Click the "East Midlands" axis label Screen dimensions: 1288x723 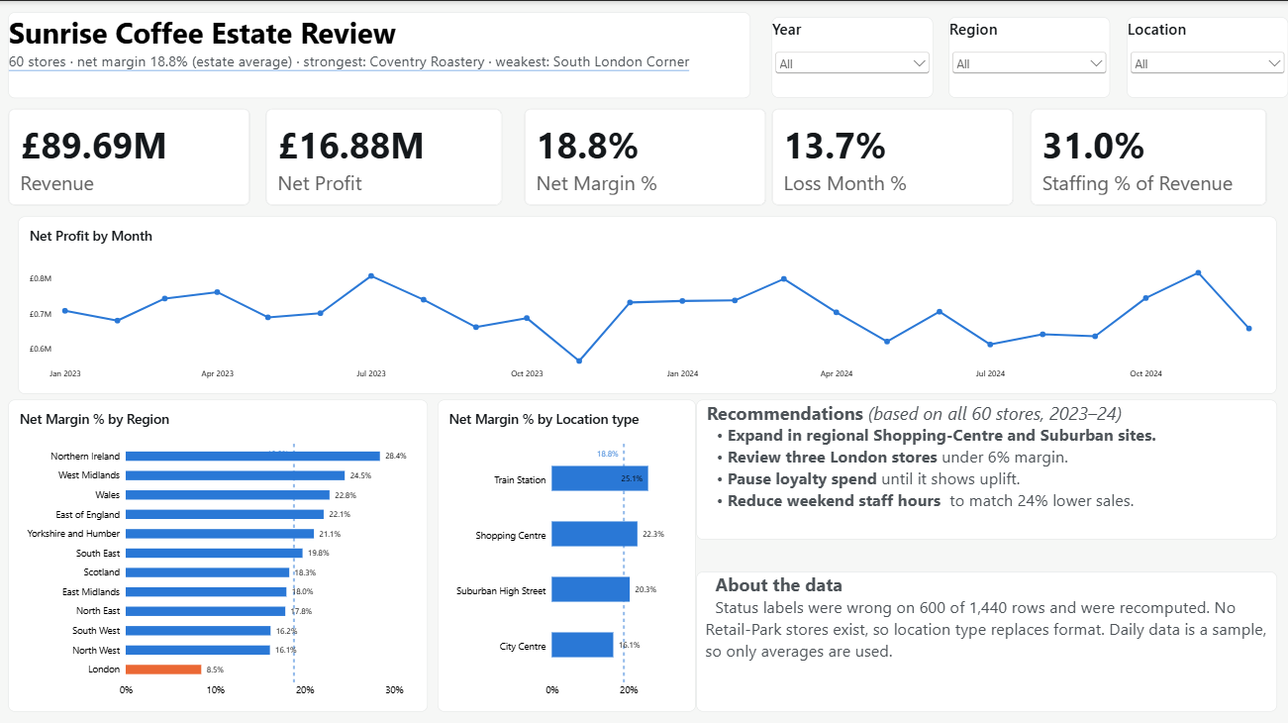click(x=90, y=592)
